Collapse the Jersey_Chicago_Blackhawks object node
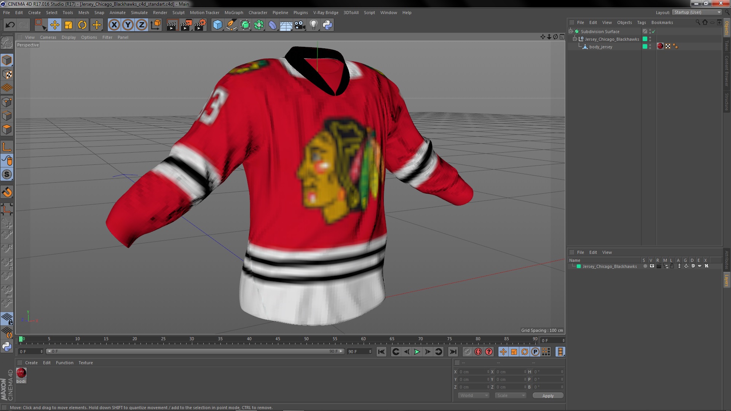731x411 pixels. point(575,39)
